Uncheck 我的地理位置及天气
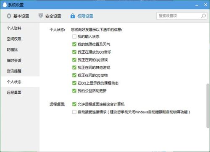Image resolution: width=210 pixels, height=152 pixels. tap(74, 44)
